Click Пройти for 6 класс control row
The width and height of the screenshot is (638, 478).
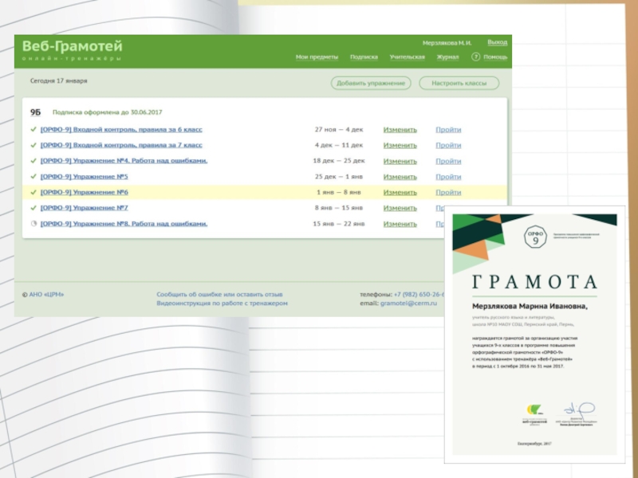[x=448, y=130]
